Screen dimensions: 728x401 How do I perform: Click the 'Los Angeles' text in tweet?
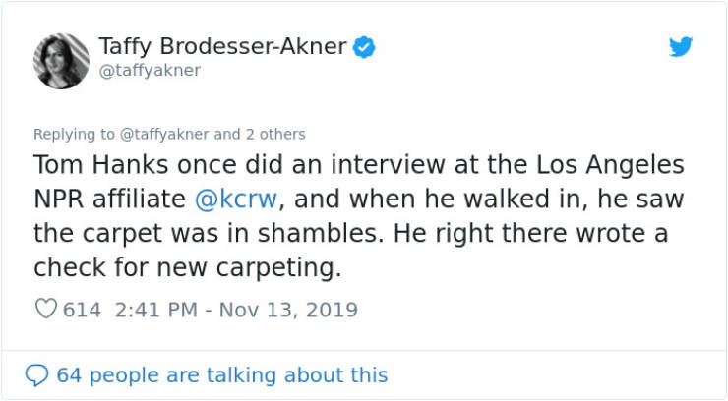(x=610, y=165)
